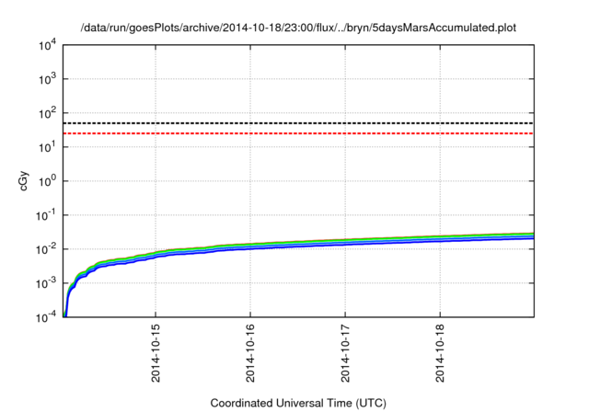
Task: Select the cGy y-axis label
Action: tap(23, 181)
